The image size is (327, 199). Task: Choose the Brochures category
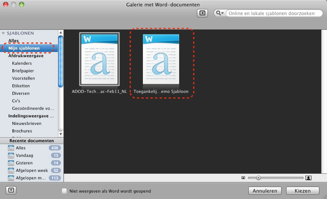22,131
